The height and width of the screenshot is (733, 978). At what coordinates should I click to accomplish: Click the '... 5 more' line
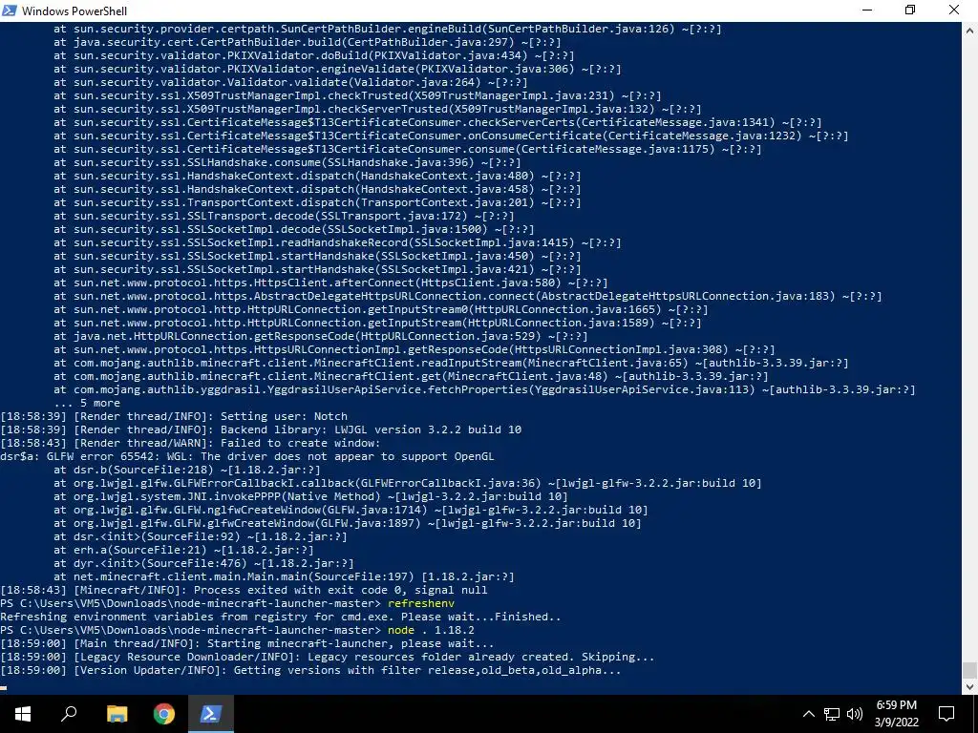coord(87,403)
